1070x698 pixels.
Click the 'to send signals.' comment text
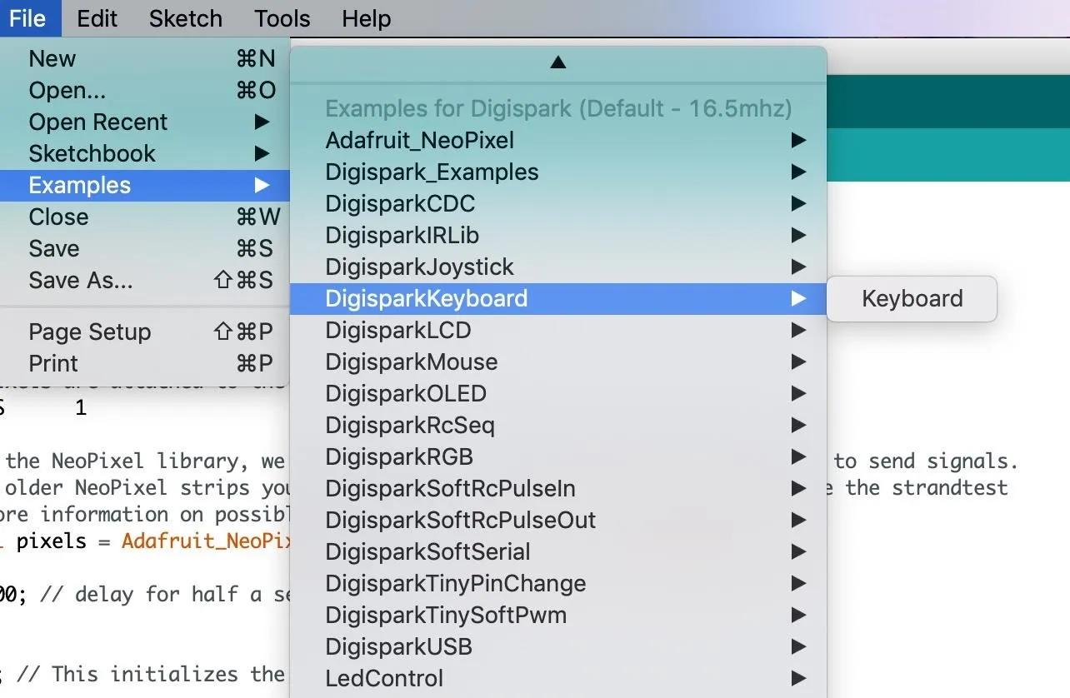click(x=926, y=461)
